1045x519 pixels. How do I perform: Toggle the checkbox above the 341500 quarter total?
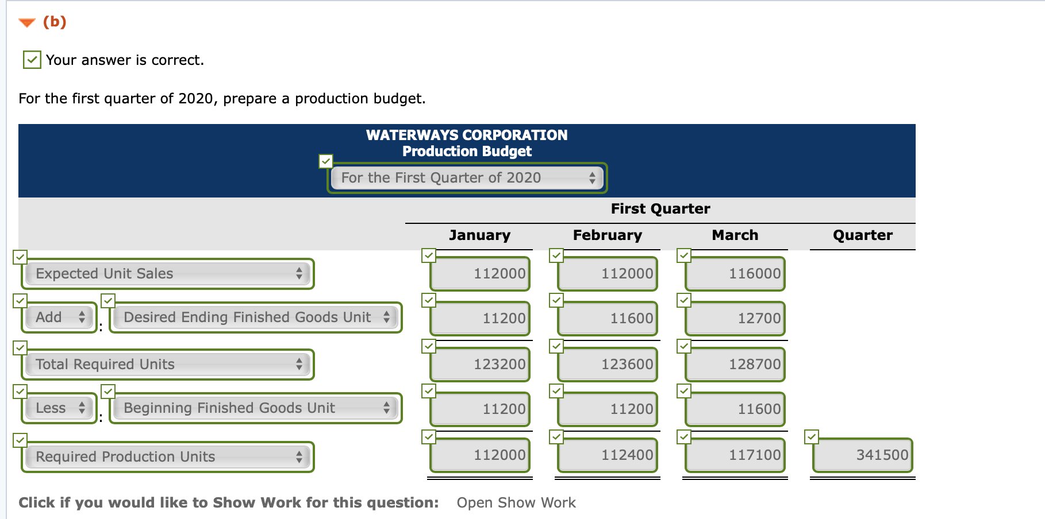click(812, 436)
